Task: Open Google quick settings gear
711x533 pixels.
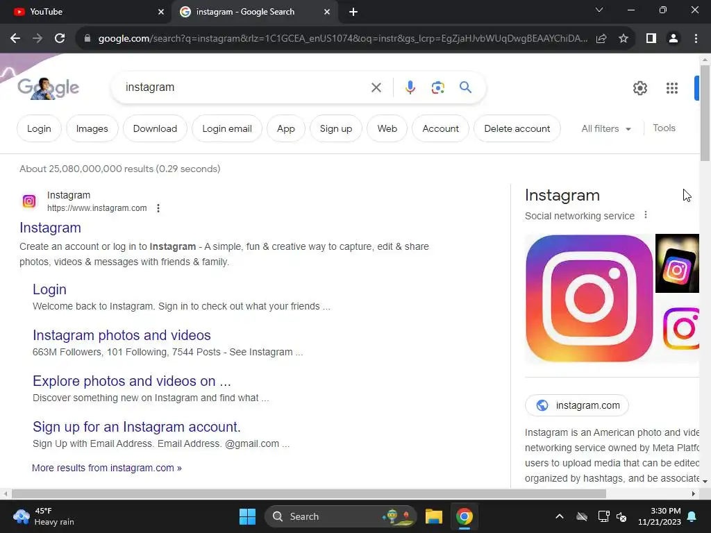Action: (639, 88)
